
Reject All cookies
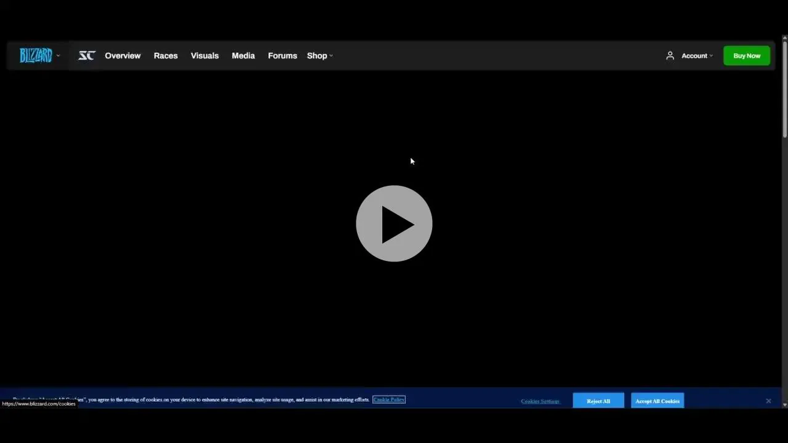pos(598,401)
